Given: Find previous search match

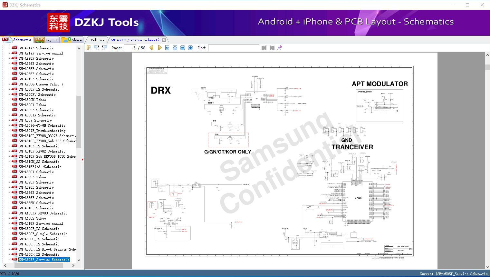Looking at the screenshot, I should 264,48.
